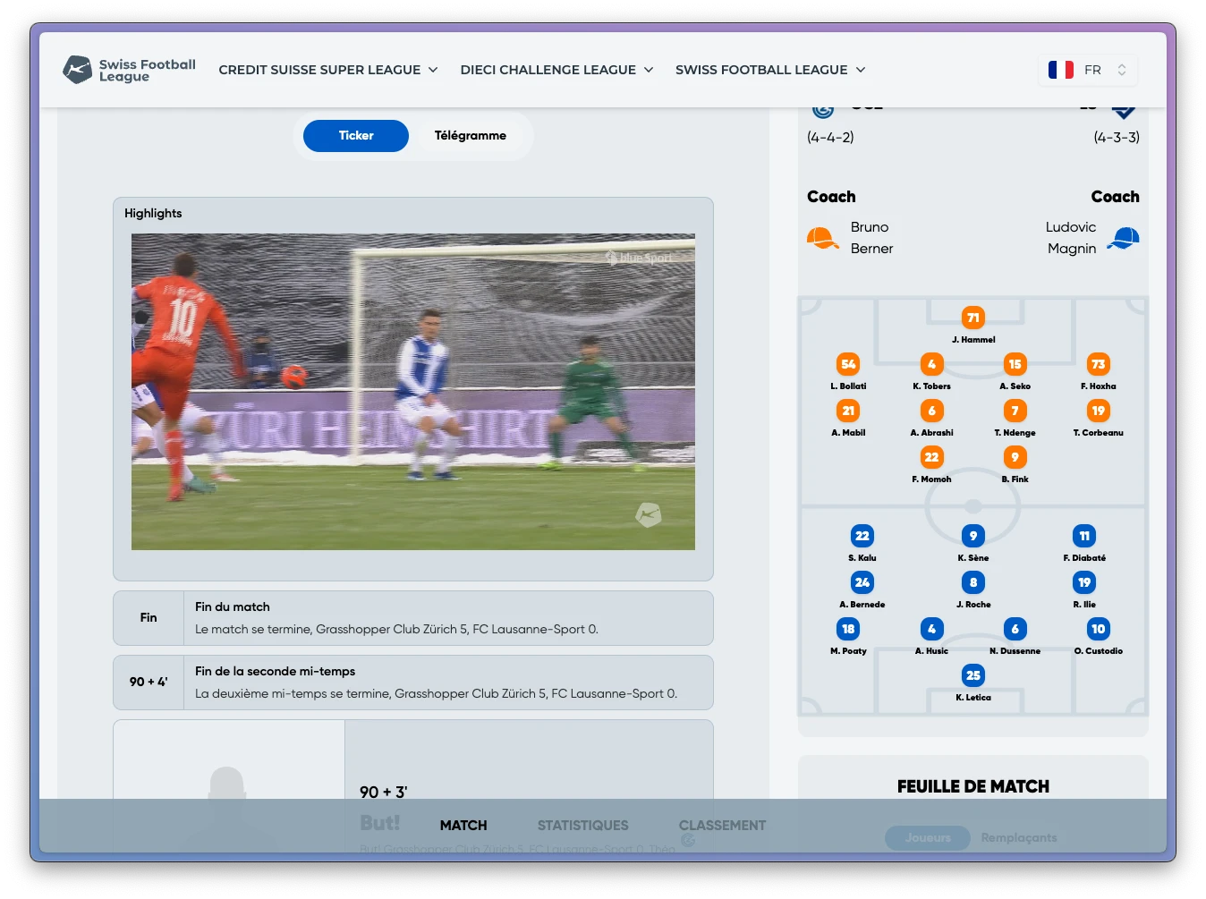
Task: Click the French flag icon
Action: click(x=1061, y=70)
